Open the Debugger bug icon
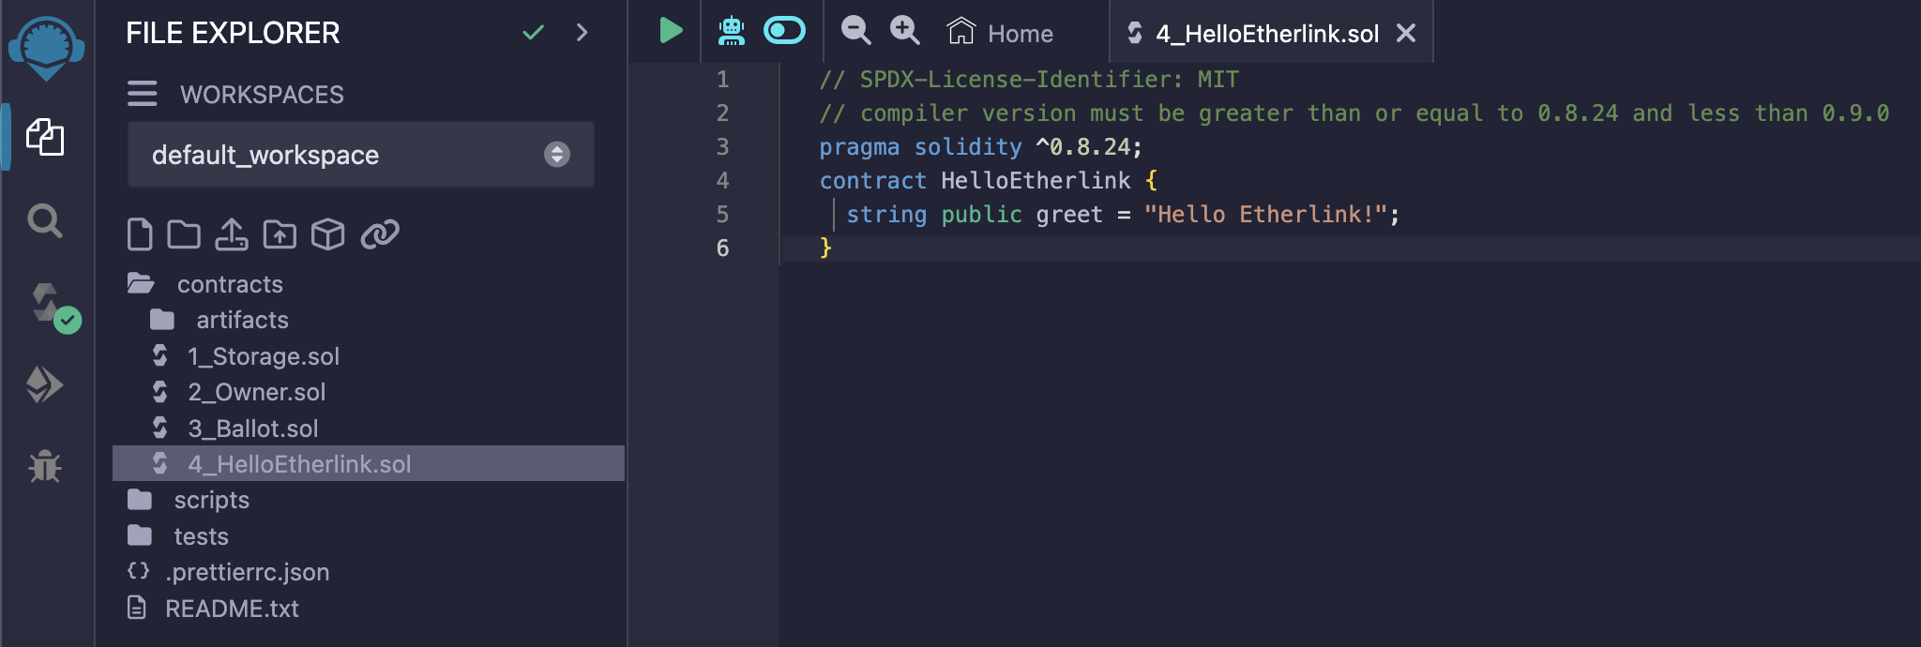Viewport: 1921px width, 647px height. pyautogui.click(x=45, y=466)
